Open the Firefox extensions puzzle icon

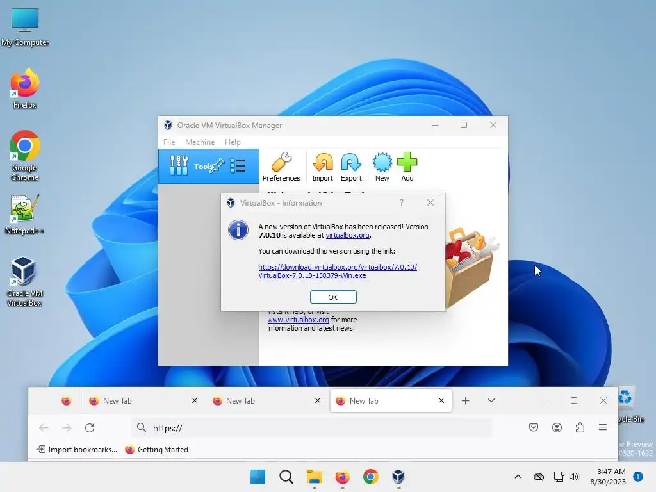[580, 427]
